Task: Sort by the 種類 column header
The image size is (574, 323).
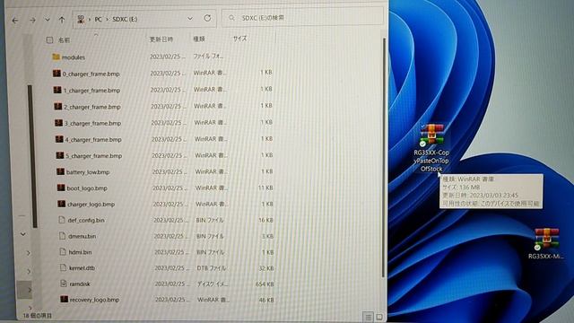Action: (x=199, y=39)
